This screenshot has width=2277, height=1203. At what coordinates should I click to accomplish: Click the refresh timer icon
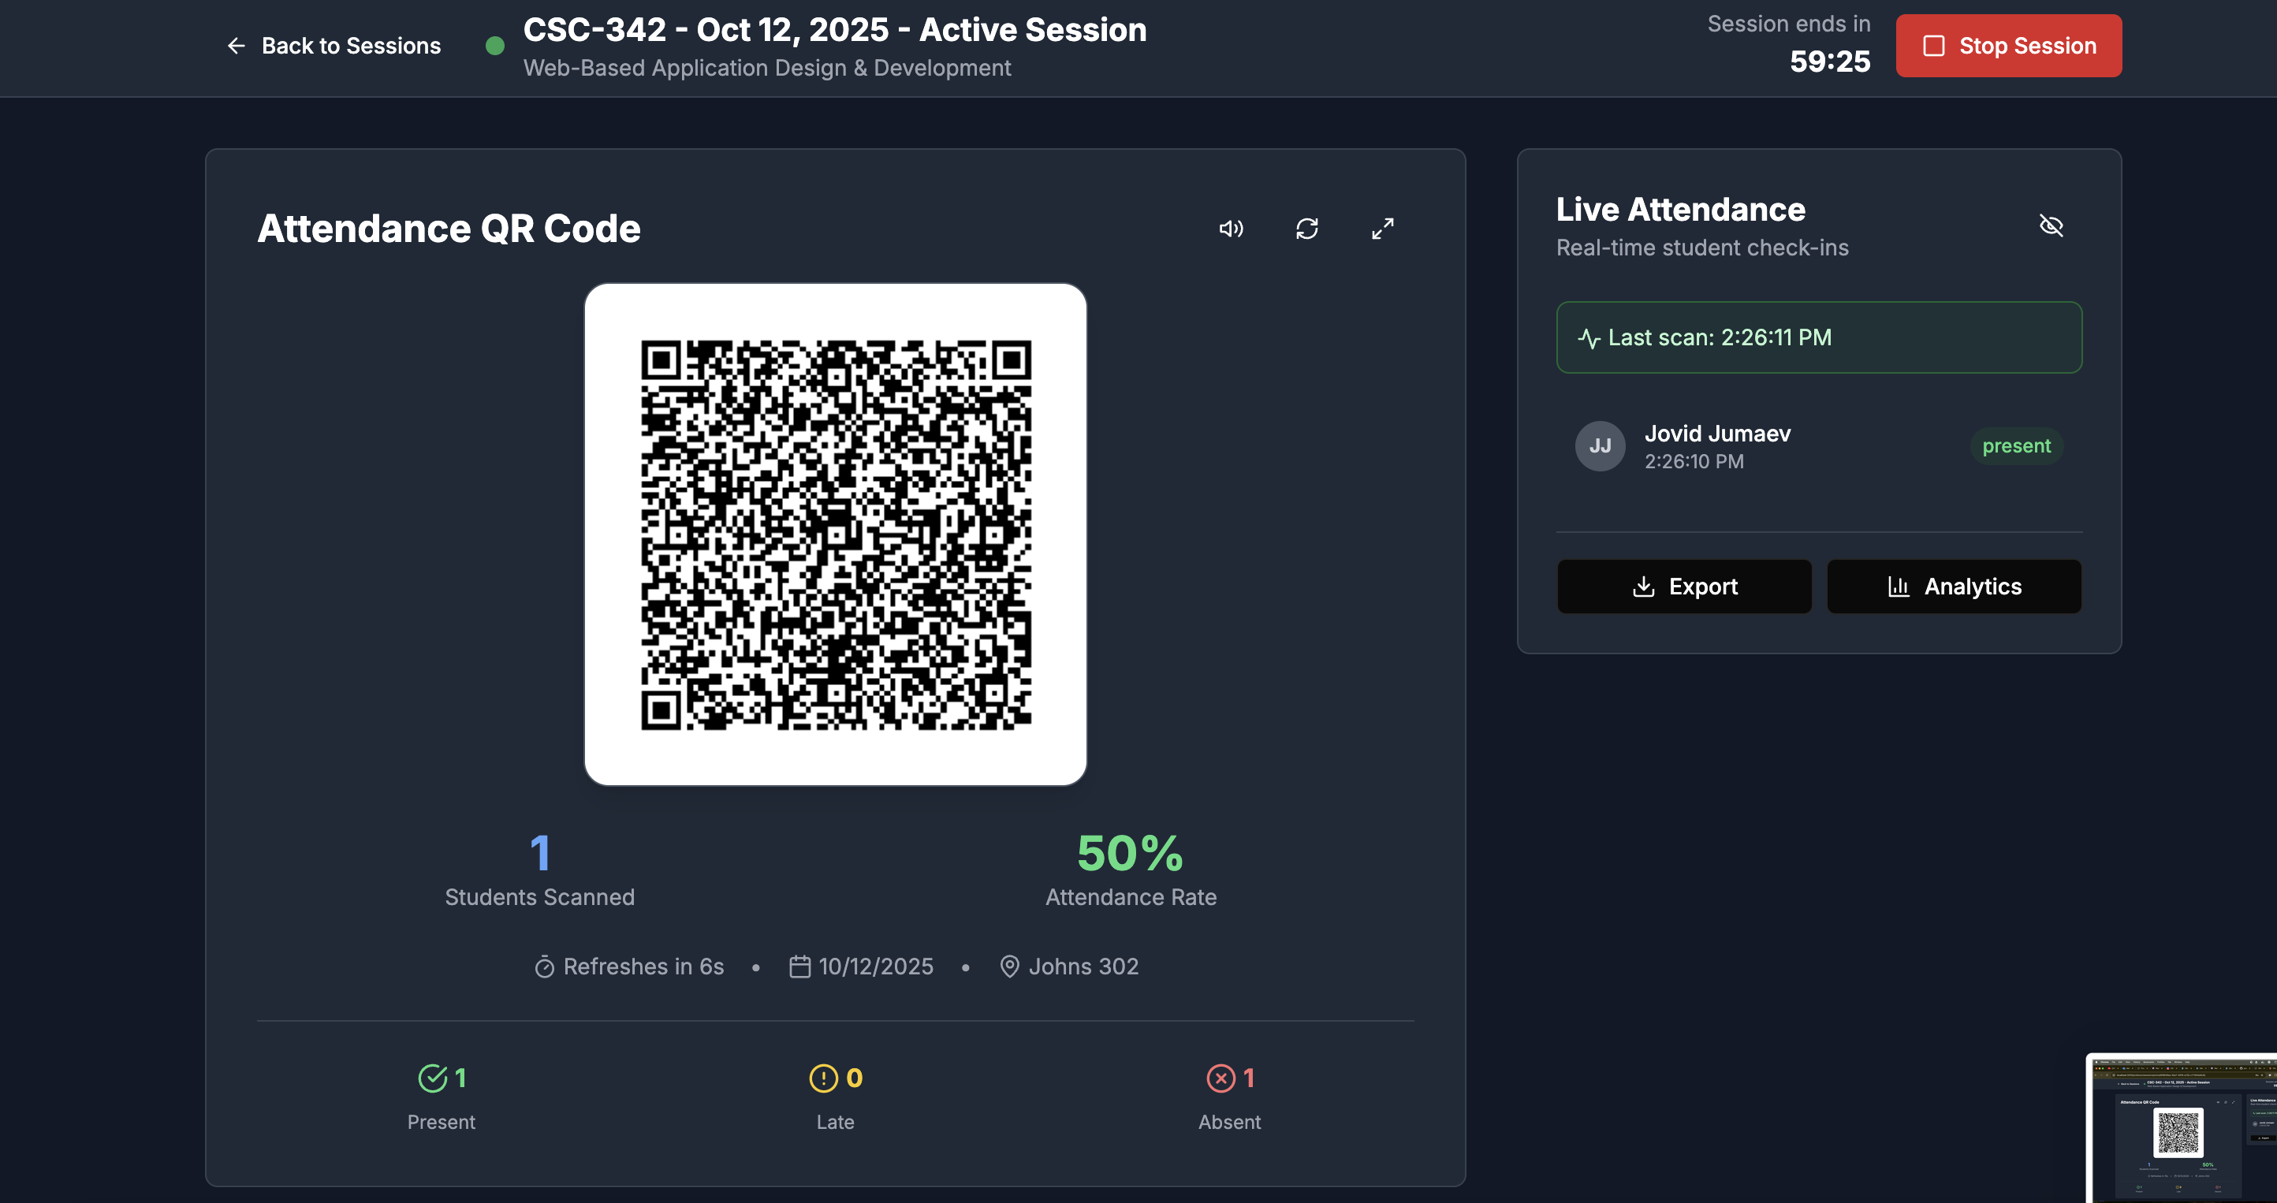point(545,967)
